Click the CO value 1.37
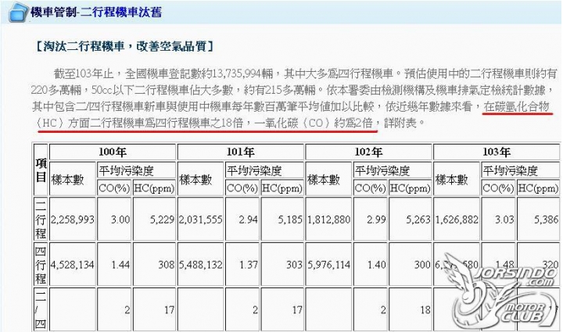This screenshot has width=563, height=332. [x=249, y=265]
